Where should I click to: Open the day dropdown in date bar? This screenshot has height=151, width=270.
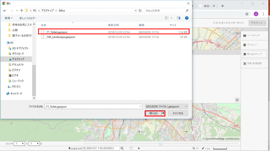coord(34,143)
